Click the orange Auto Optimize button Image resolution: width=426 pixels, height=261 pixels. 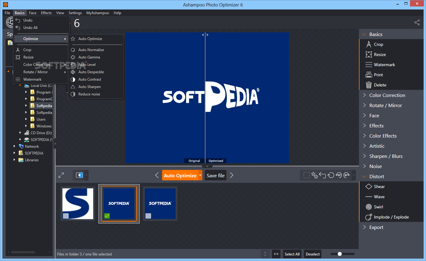180,175
